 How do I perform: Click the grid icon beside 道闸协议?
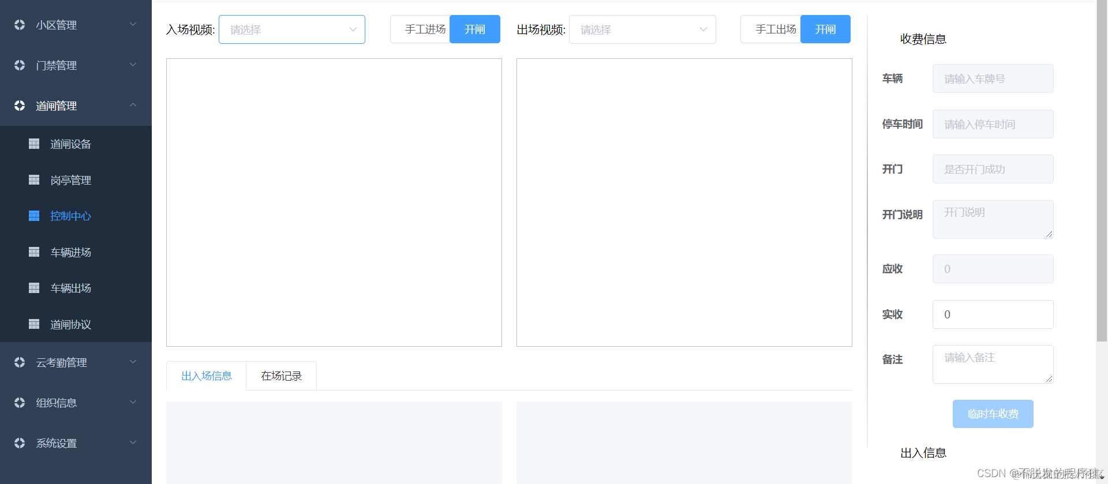point(34,324)
